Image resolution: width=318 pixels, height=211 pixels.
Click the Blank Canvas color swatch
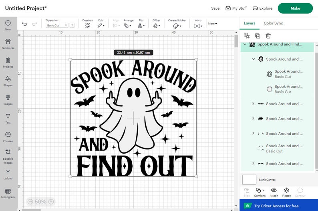coord(249,180)
